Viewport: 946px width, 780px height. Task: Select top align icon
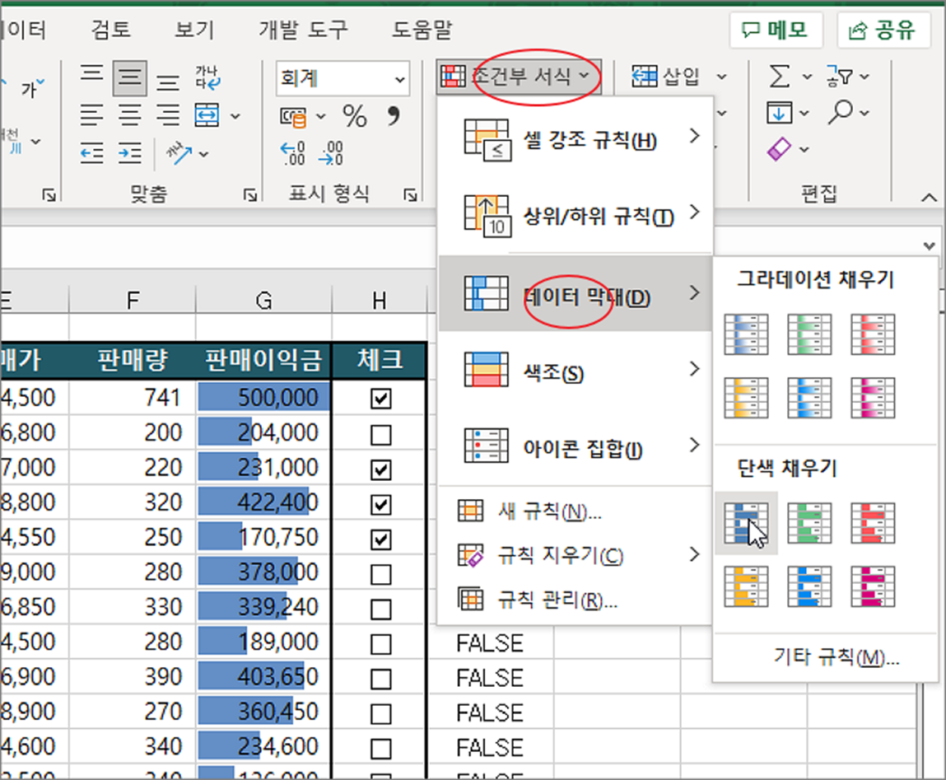tap(92, 73)
